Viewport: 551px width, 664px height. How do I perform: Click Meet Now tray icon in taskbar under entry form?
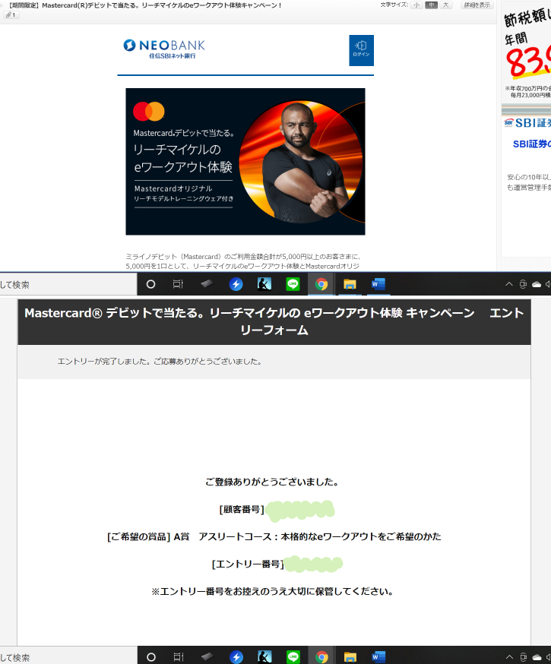point(524,657)
